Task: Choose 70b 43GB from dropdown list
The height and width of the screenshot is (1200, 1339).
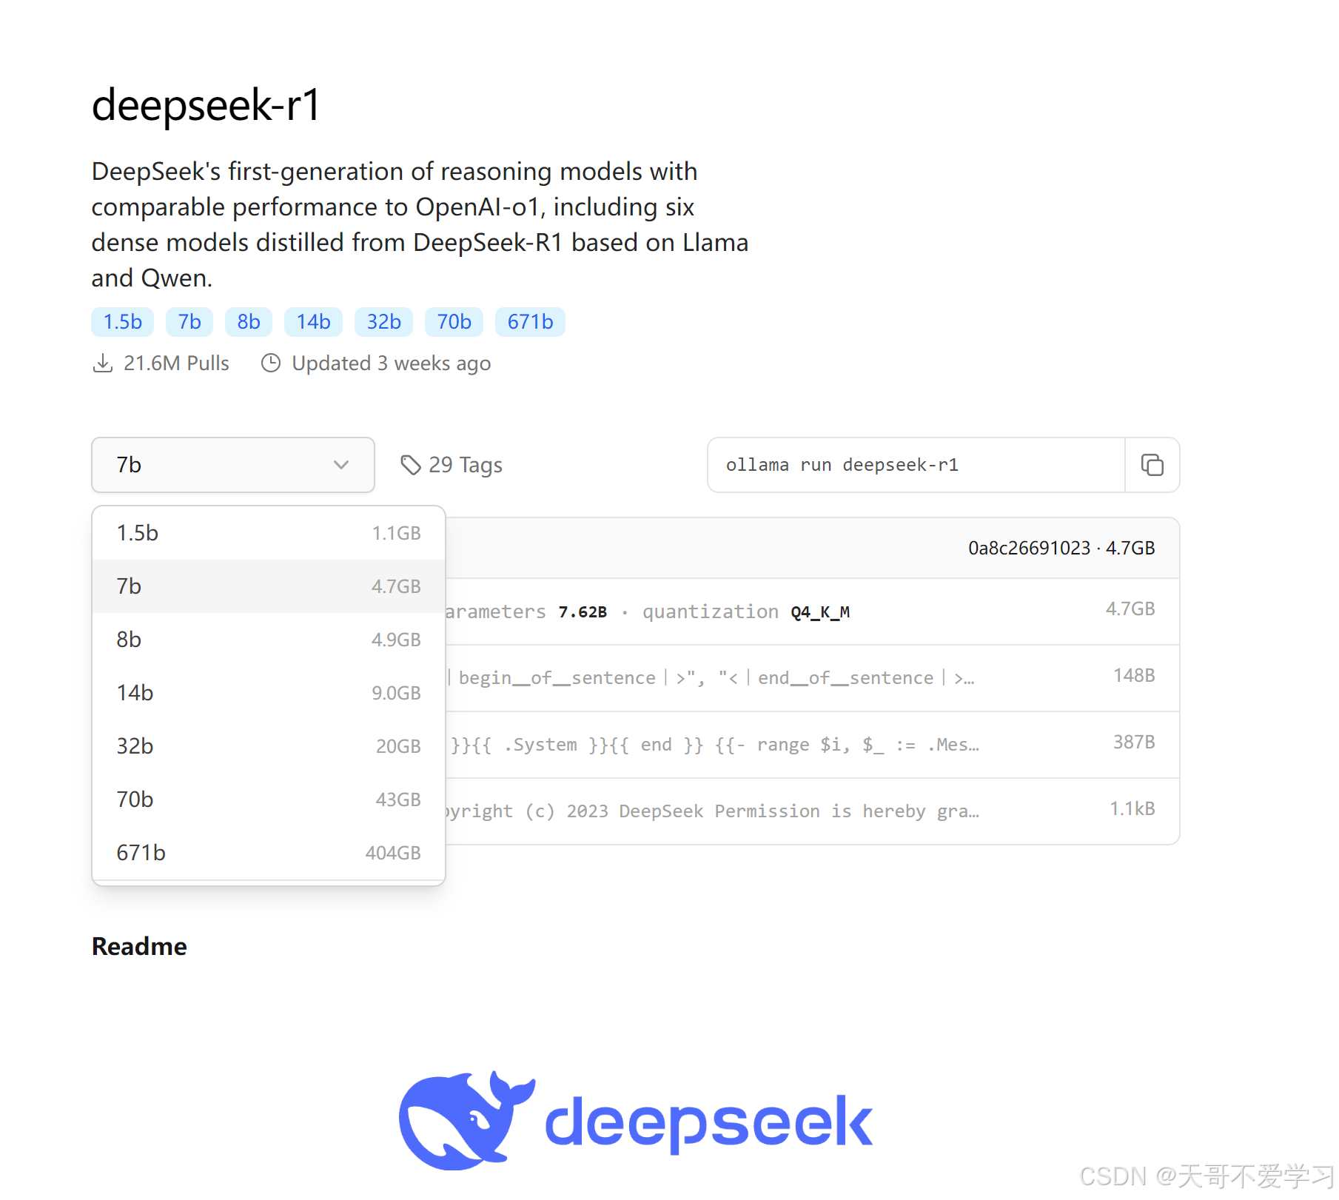Action: [x=269, y=800]
